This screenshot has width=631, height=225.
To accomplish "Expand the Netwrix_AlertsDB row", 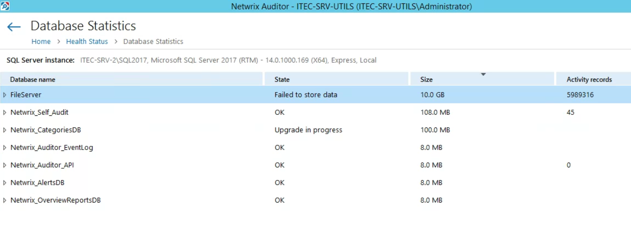I will coord(5,183).
